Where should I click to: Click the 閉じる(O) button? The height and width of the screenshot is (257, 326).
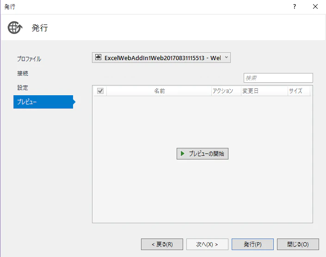tap(298, 245)
